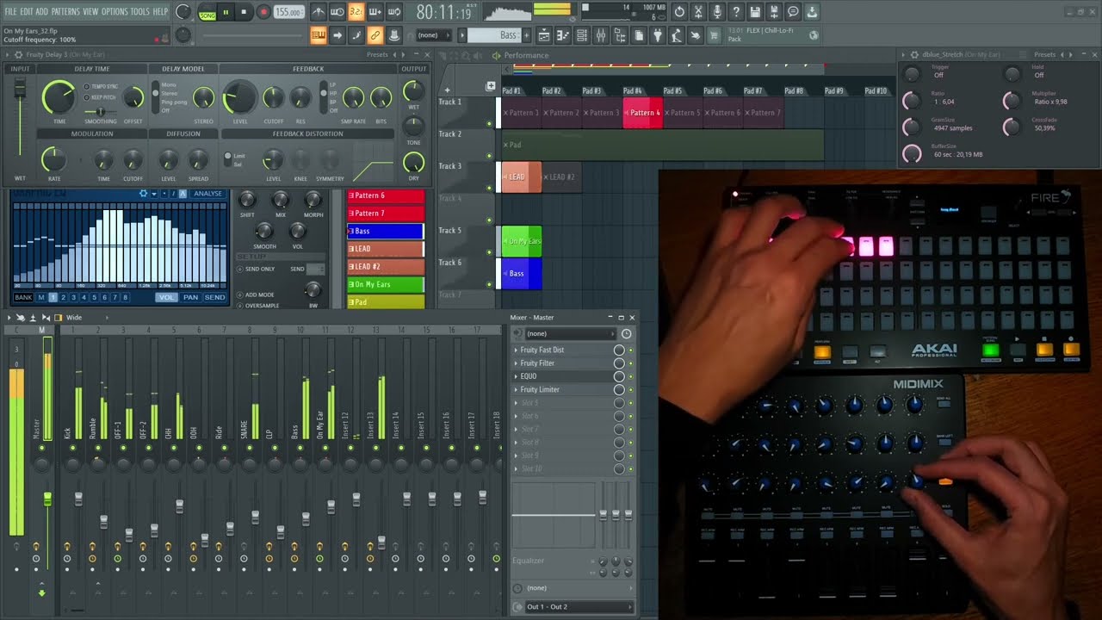Click the save project disk icon
Image resolution: width=1102 pixels, height=620 pixels.
tap(754, 12)
